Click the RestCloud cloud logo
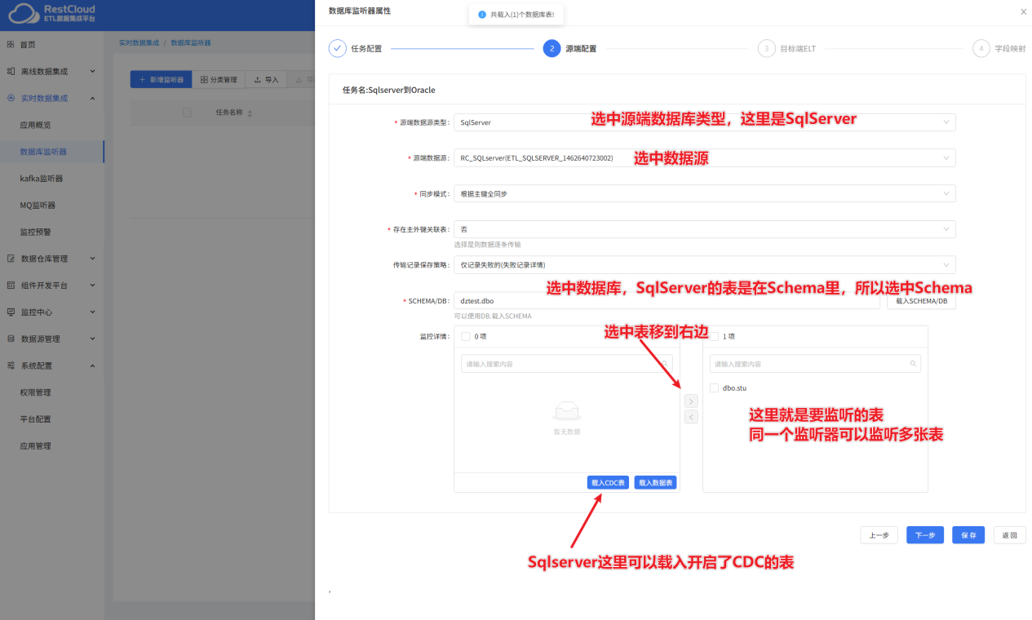1032x620 pixels. pos(21,13)
